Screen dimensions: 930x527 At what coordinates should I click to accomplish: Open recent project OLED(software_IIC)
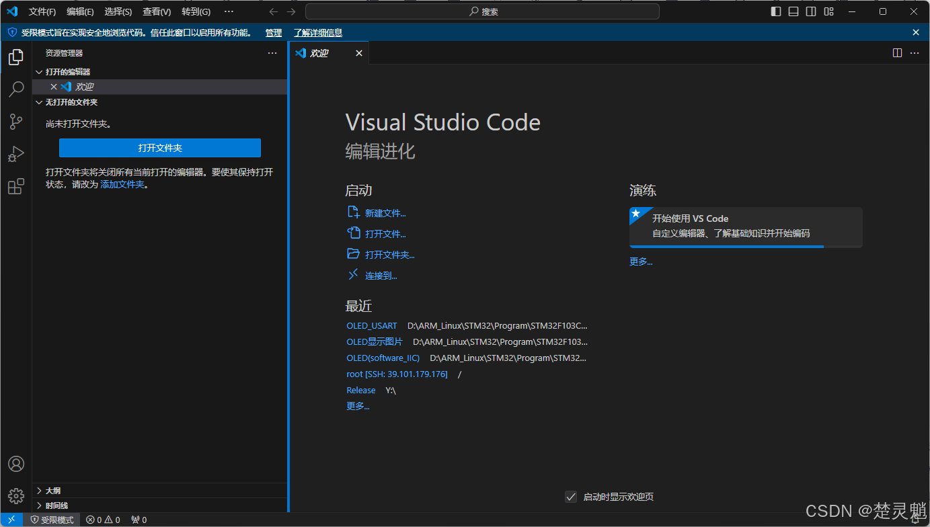point(383,358)
